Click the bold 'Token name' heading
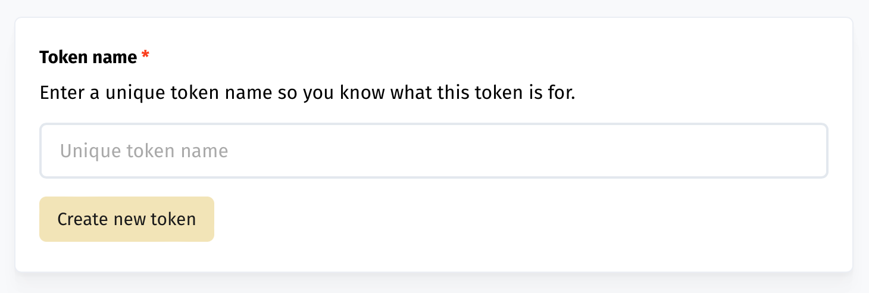Viewport: 869px width, 293px height. (x=88, y=58)
